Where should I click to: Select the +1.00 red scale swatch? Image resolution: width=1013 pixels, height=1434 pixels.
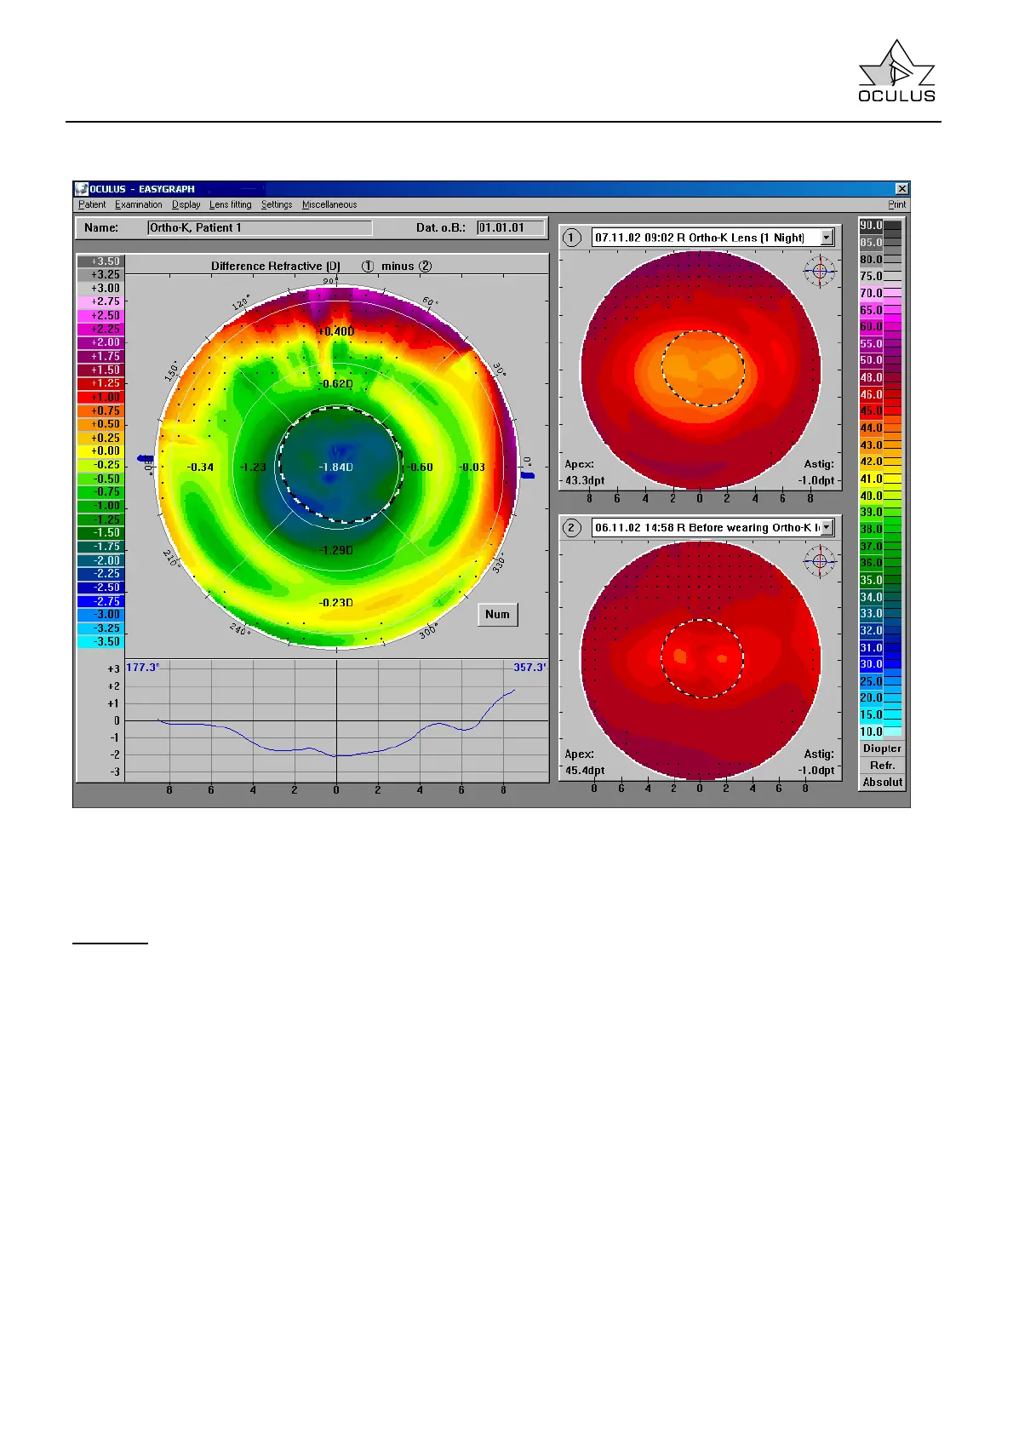(x=100, y=397)
